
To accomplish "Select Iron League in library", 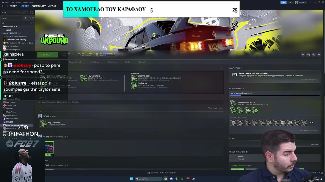I will [11, 102].
